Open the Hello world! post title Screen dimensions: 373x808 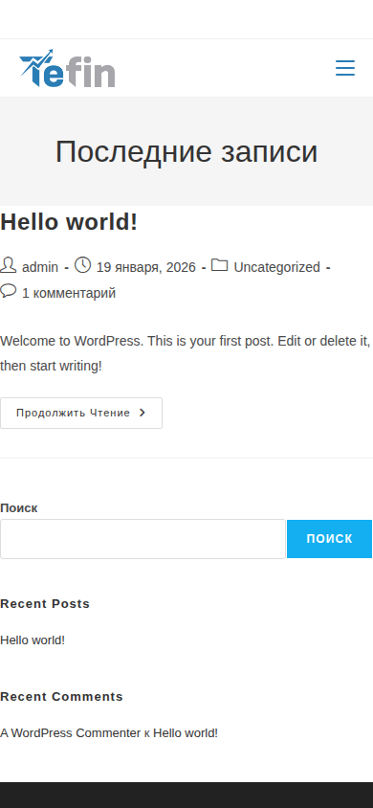click(69, 222)
